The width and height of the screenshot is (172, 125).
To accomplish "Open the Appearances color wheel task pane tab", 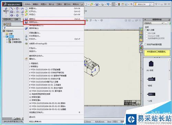I will [141, 47].
